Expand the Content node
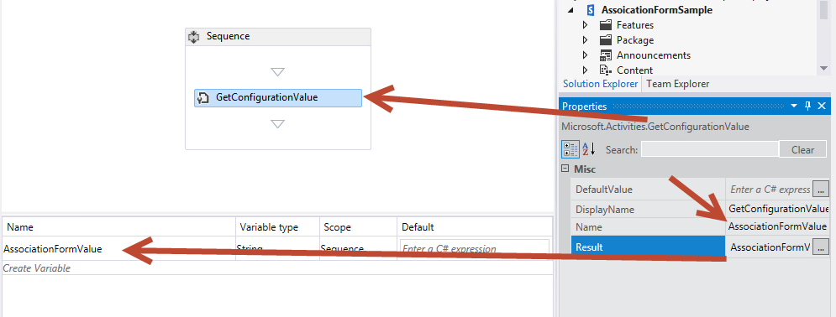 point(585,70)
